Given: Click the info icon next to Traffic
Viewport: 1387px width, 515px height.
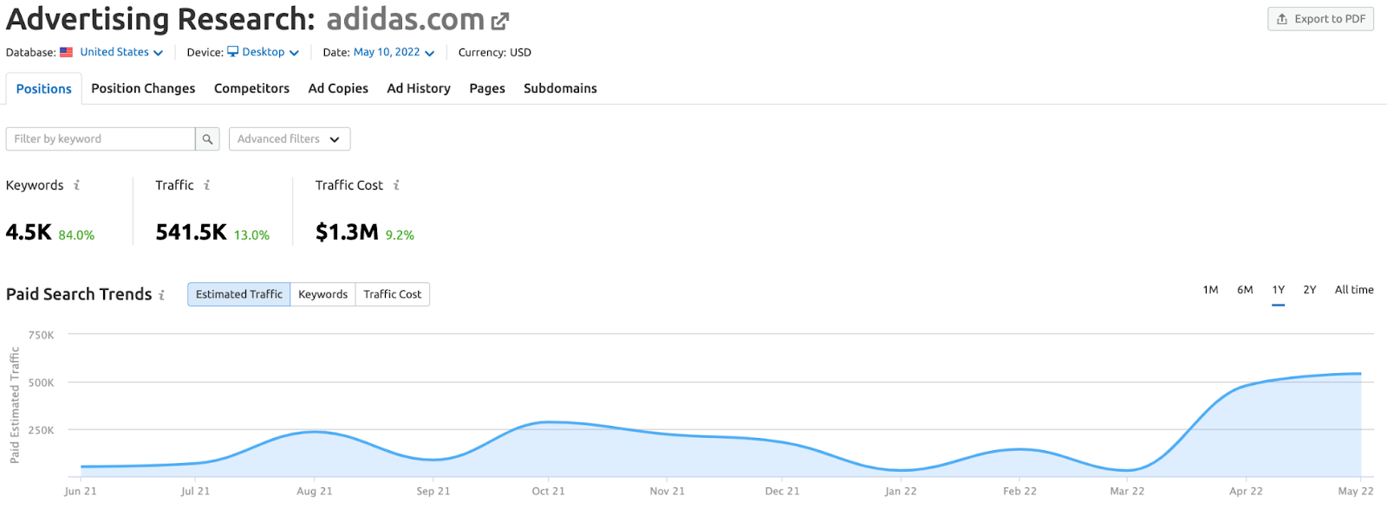Looking at the screenshot, I should pyautogui.click(x=206, y=185).
